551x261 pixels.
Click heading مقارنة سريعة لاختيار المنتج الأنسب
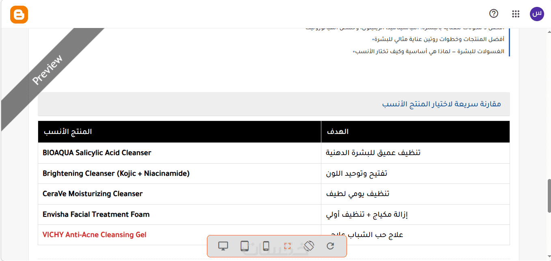tap(441, 104)
